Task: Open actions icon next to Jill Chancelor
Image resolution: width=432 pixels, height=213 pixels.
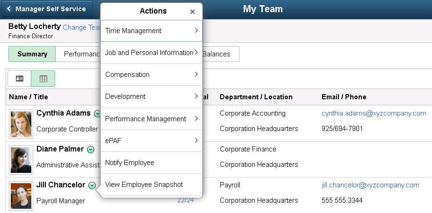Action: pyautogui.click(x=92, y=186)
